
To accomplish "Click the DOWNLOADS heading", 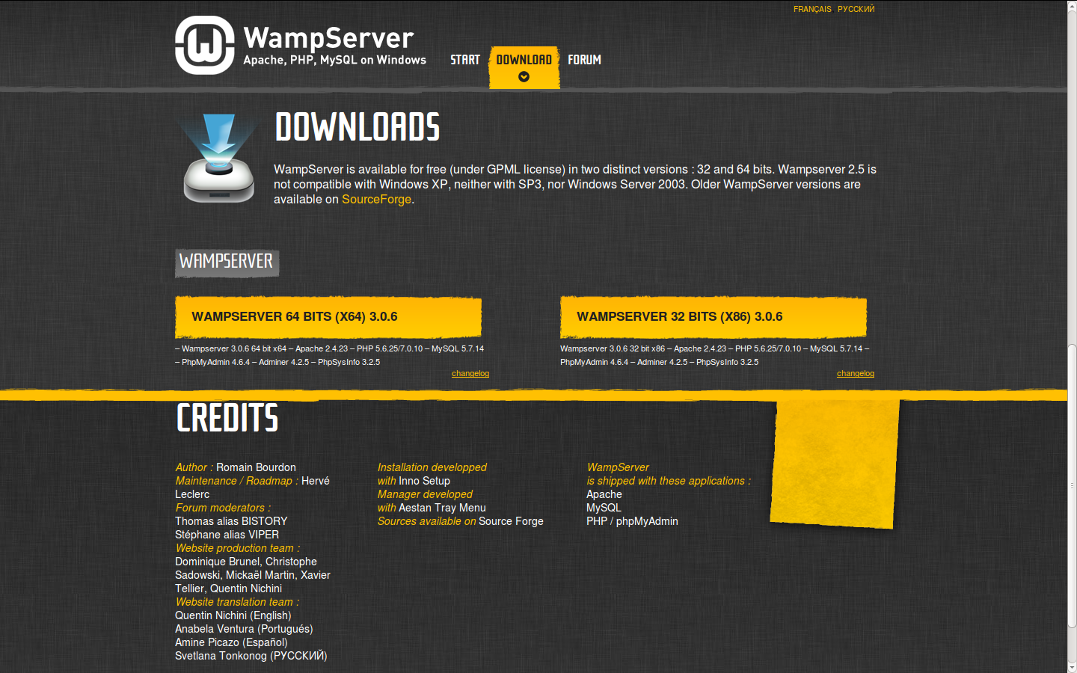I will 358,127.
